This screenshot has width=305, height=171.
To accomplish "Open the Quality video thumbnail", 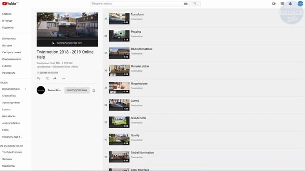I will 119,139.
